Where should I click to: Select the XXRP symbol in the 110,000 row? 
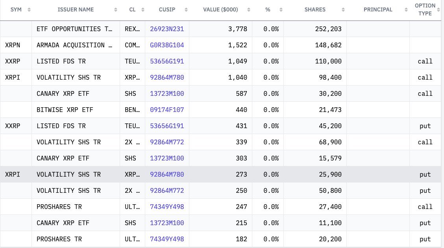click(13, 61)
